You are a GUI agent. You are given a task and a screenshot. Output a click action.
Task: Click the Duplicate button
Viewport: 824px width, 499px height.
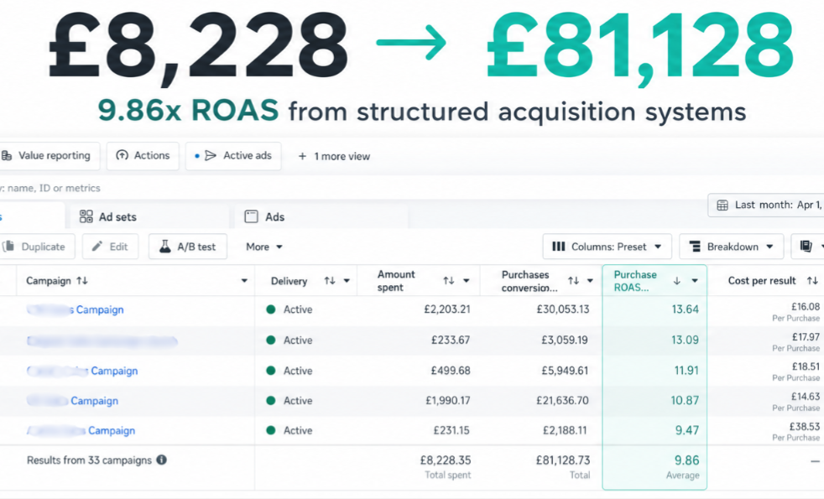(x=37, y=247)
